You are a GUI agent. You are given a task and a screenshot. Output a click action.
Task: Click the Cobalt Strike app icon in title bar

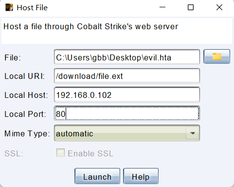coord(9,7)
